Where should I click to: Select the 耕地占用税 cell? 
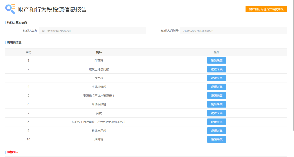99,131
